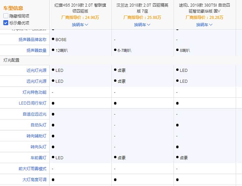Screen dimensions: 242x186
Task: Click the 自动头灯 row label
Action: point(38,125)
